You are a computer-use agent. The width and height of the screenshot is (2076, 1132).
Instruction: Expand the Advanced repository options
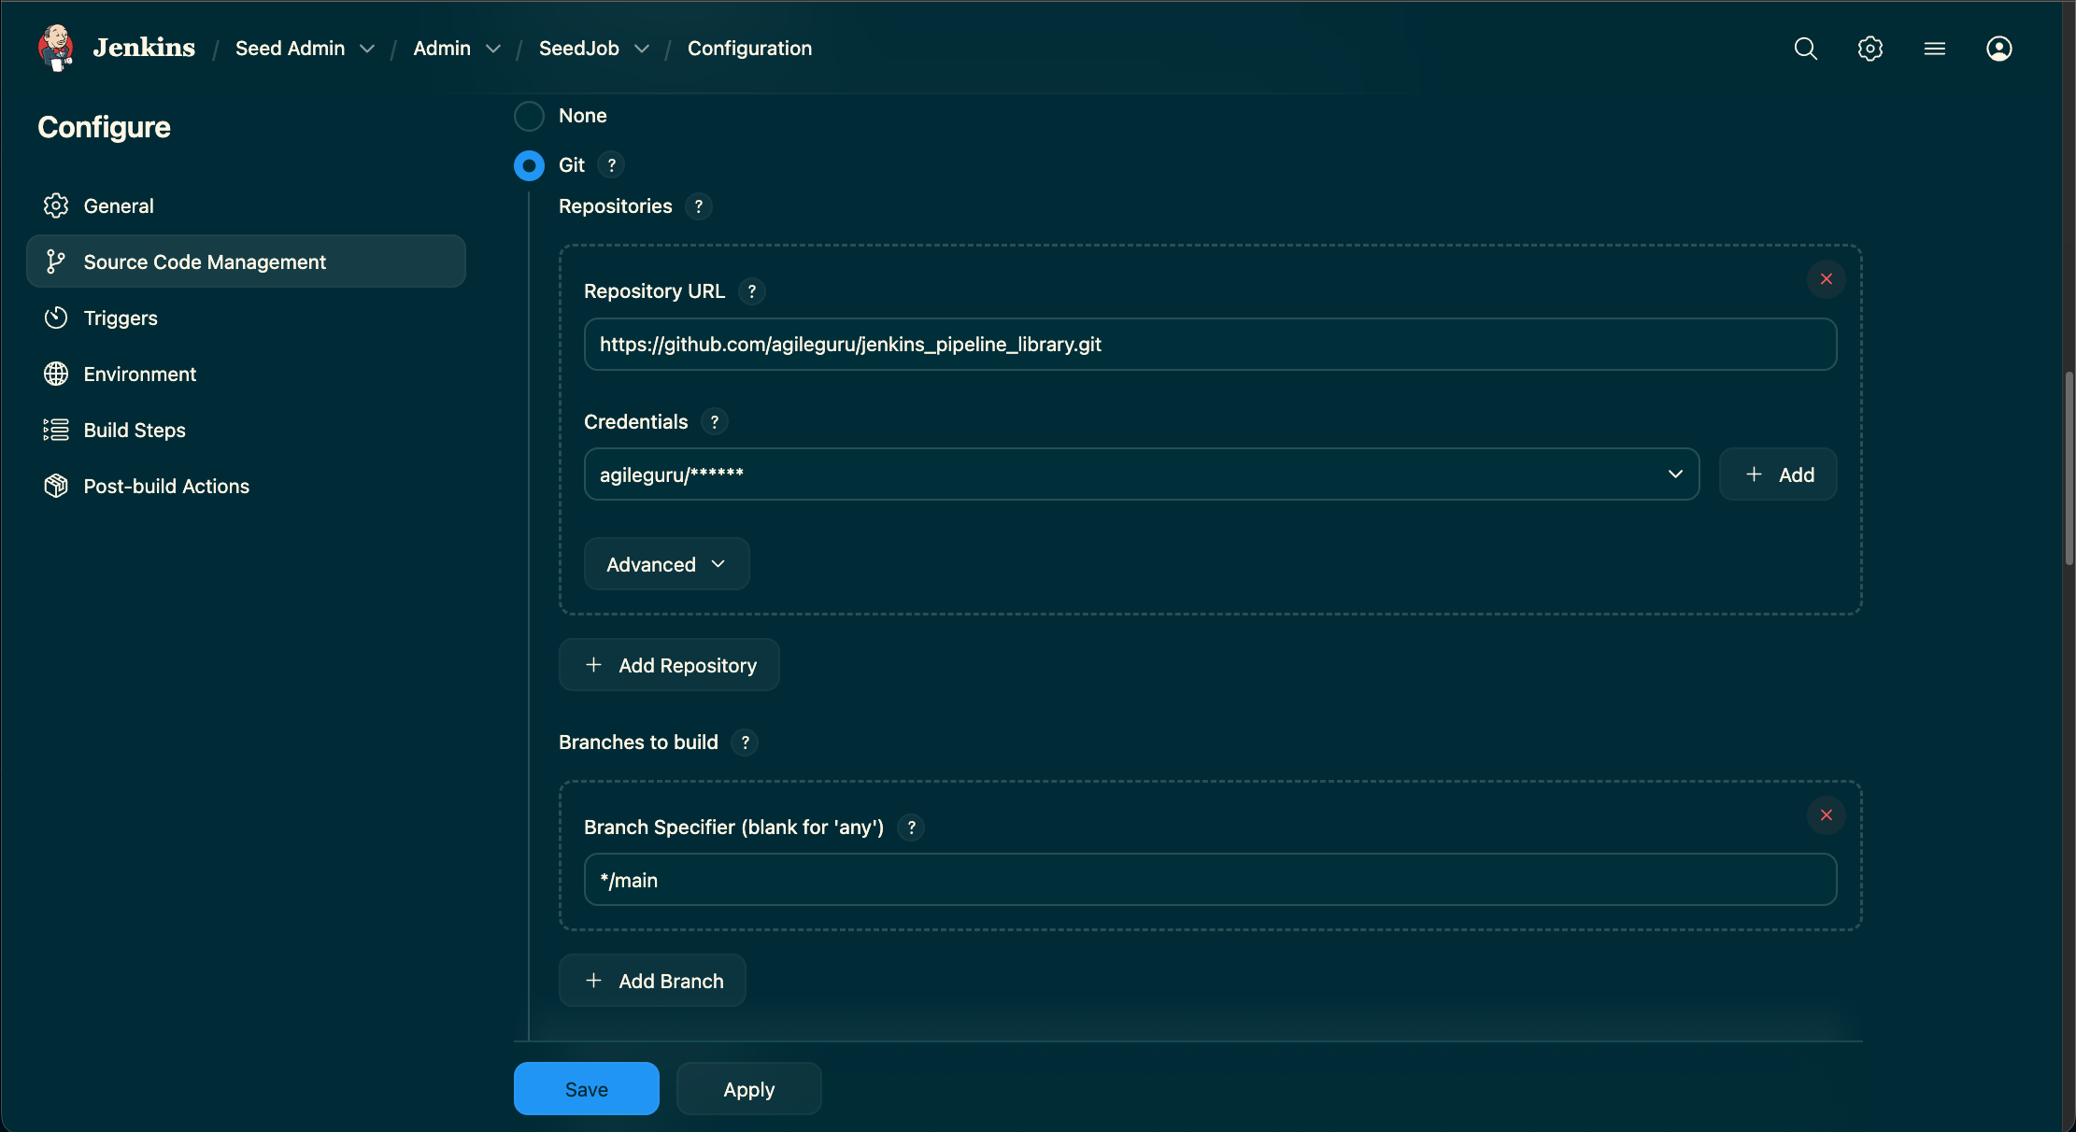click(666, 563)
